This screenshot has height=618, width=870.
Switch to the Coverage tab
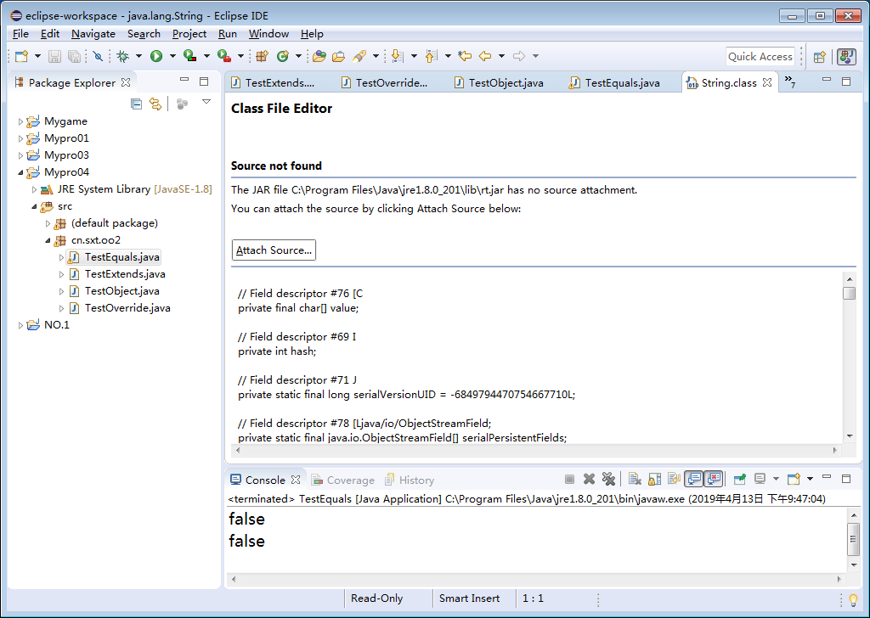[x=343, y=480]
